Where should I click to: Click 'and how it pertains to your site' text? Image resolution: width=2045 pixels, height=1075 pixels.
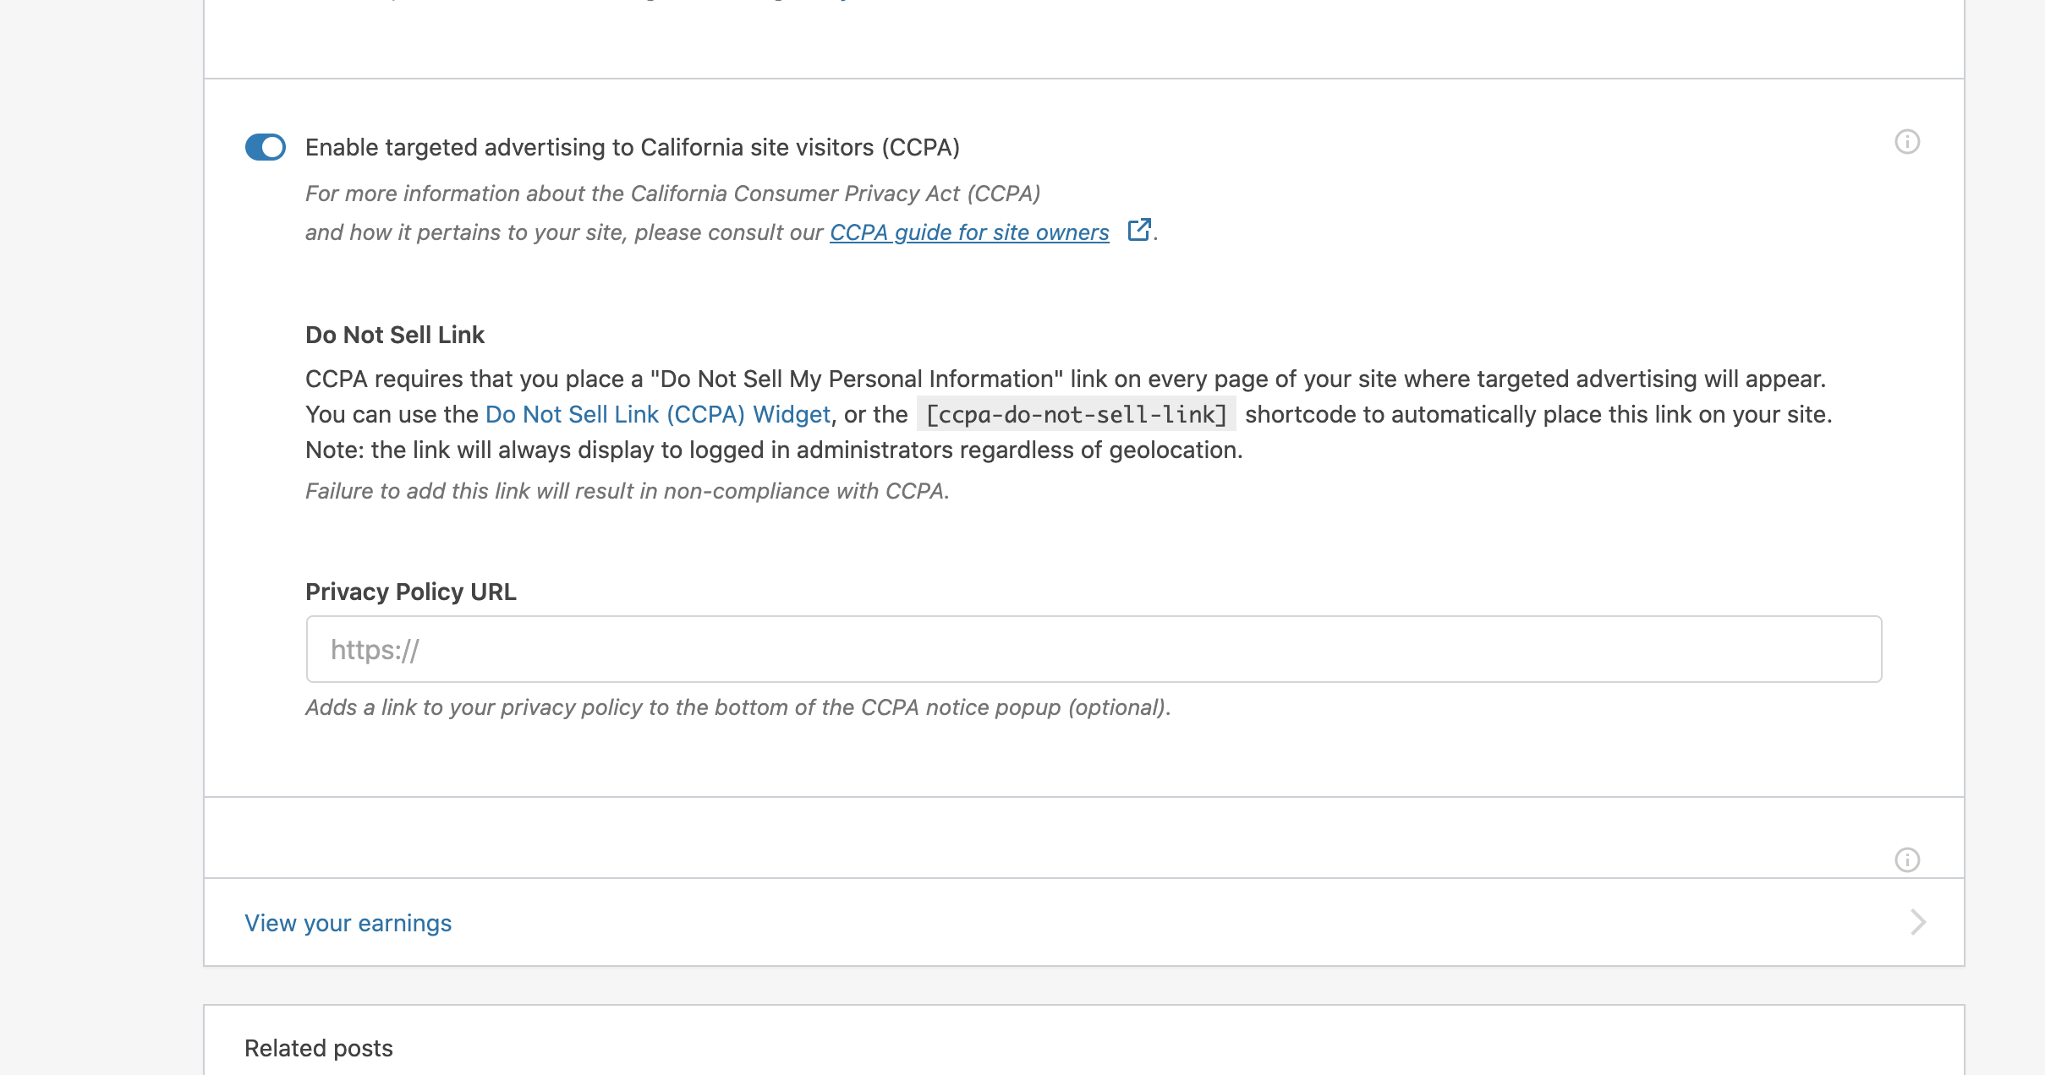[x=563, y=232]
